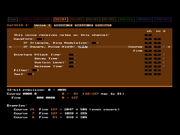Click the Pulse Width Fine cc field
The image size is (180, 135).
[x=157, y=51]
